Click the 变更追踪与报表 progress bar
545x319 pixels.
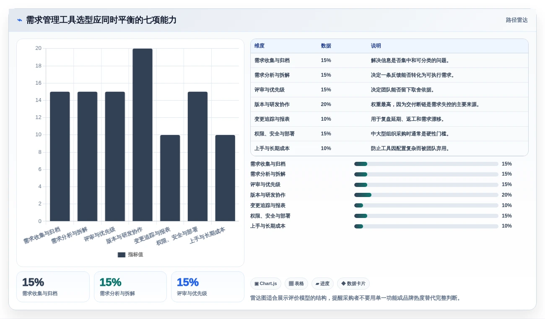click(x=426, y=205)
